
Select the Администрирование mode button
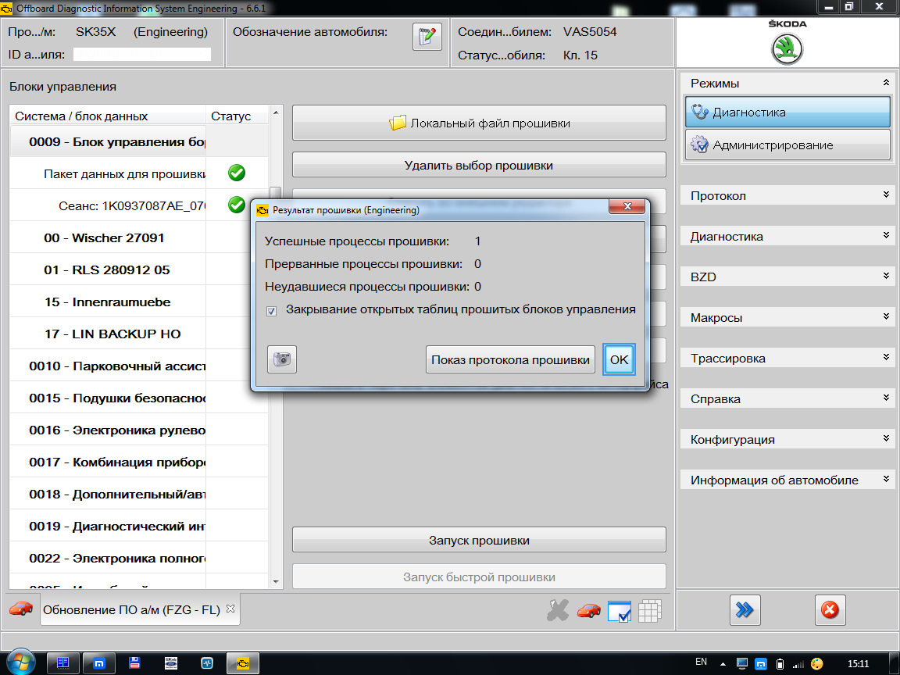787,145
